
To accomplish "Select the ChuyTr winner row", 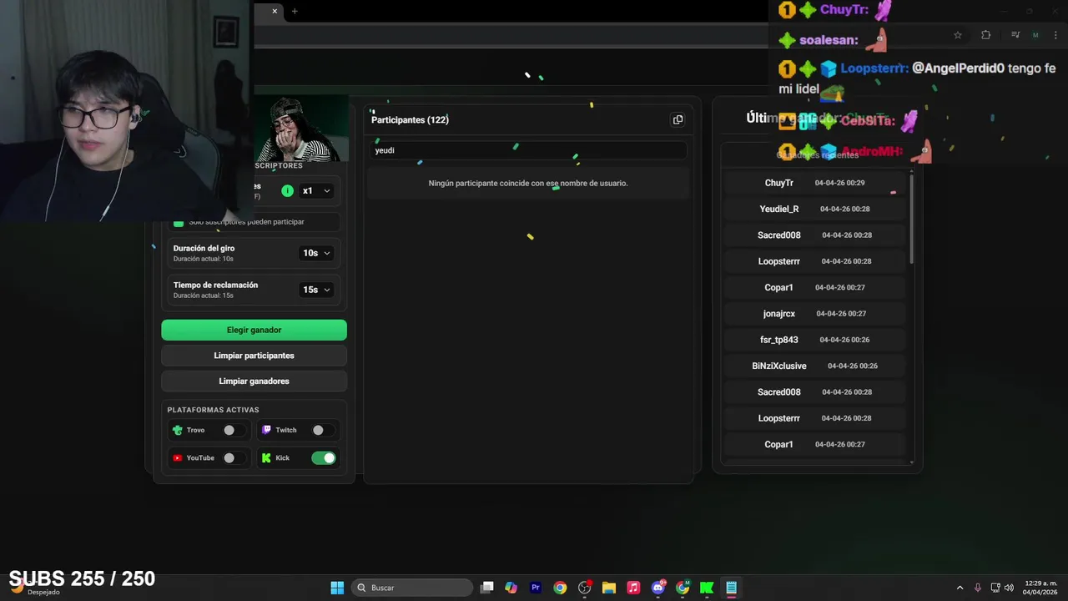I will pyautogui.click(x=814, y=183).
